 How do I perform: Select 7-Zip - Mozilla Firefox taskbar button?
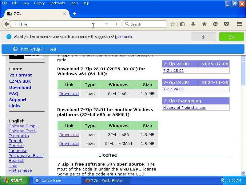click(106, 181)
